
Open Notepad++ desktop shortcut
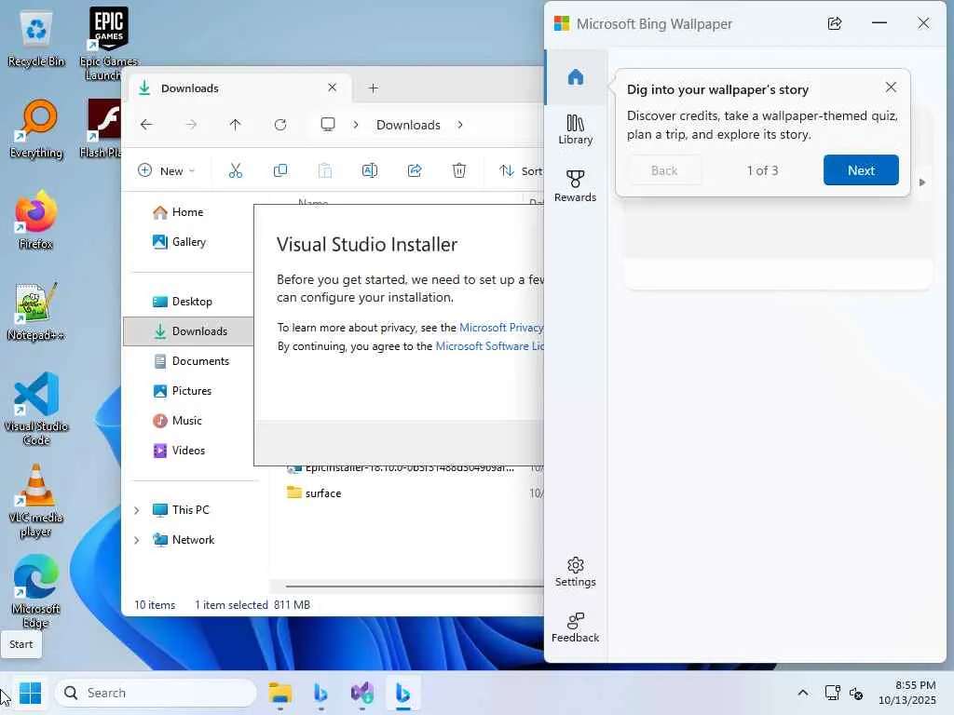click(36, 312)
